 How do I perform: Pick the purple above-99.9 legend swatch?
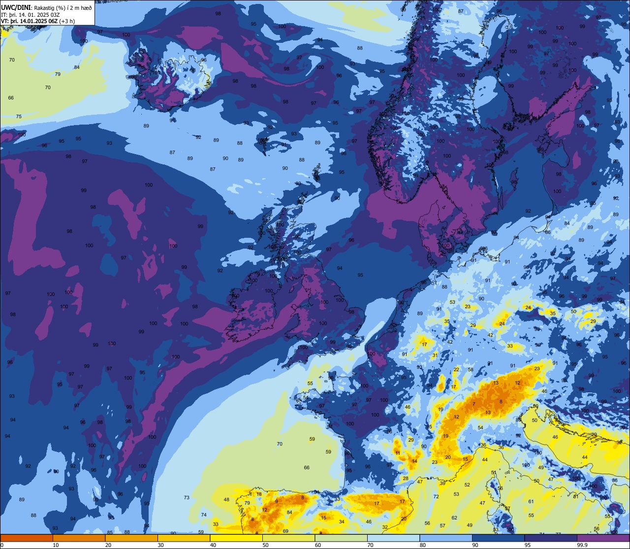603,538
